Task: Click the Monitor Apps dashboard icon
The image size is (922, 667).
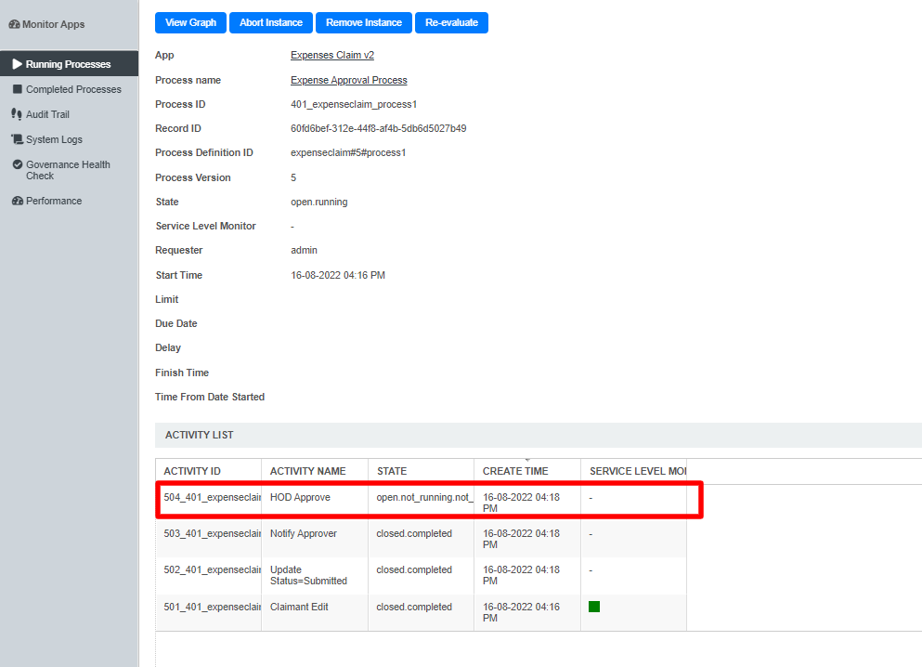Action: coord(14,24)
